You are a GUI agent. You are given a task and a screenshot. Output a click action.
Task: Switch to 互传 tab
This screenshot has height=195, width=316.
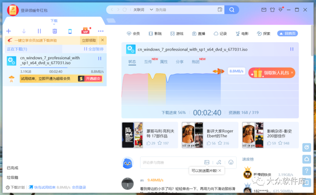pyautogui.click(x=148, y=62)
